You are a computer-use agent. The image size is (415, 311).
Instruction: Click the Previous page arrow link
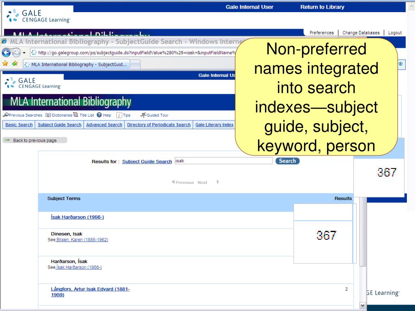tap(183, 182)
